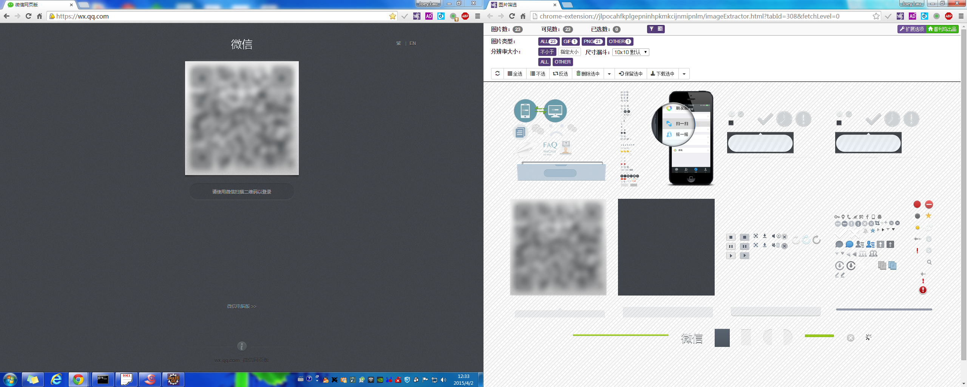
Task: Open the Chrome menu in the right browser window
Action: point(961,16)
